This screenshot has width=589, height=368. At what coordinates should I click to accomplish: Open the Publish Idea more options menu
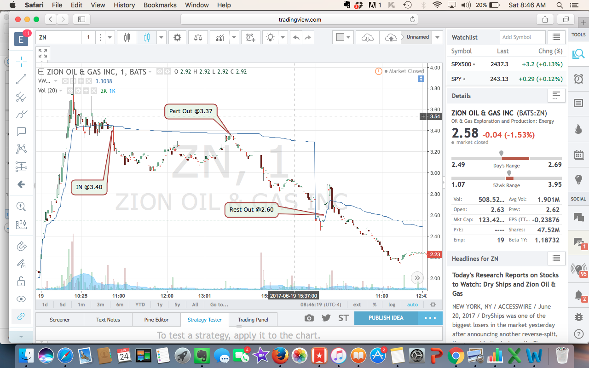coord(430,318)
